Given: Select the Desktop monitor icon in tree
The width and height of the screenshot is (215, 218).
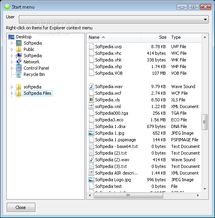Looking at the screenshot, I should click(x=11, y=37).
